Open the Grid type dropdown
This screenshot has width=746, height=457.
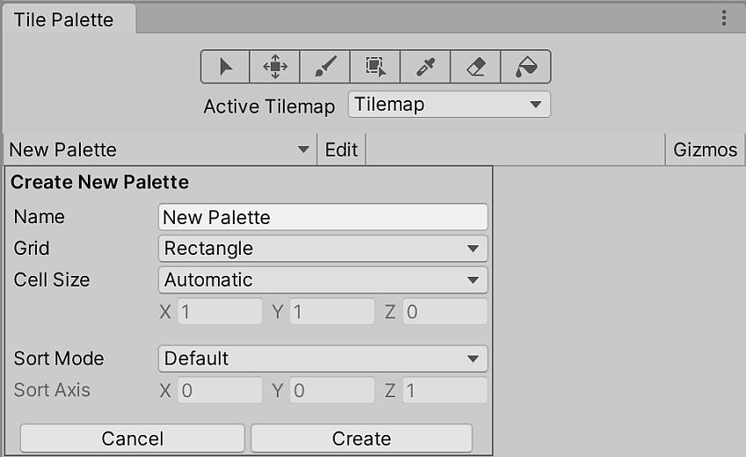tap(322, 249)
